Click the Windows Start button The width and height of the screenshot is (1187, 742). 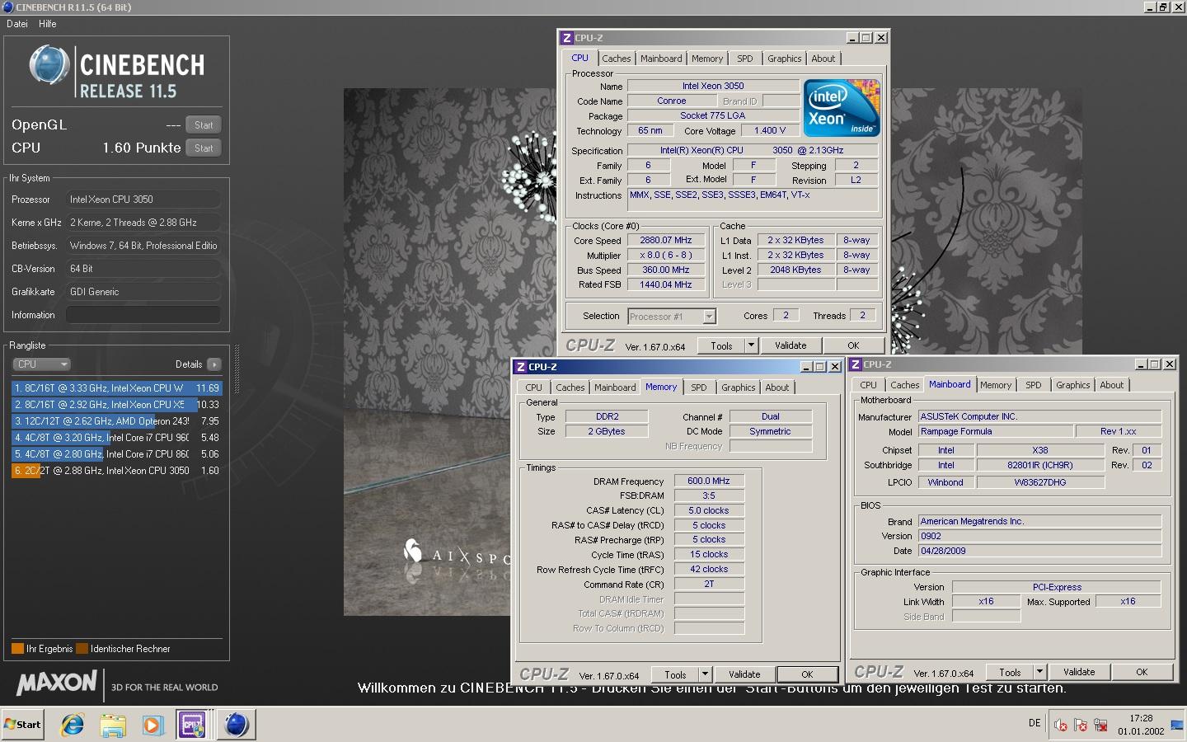(x=22, y=725)
